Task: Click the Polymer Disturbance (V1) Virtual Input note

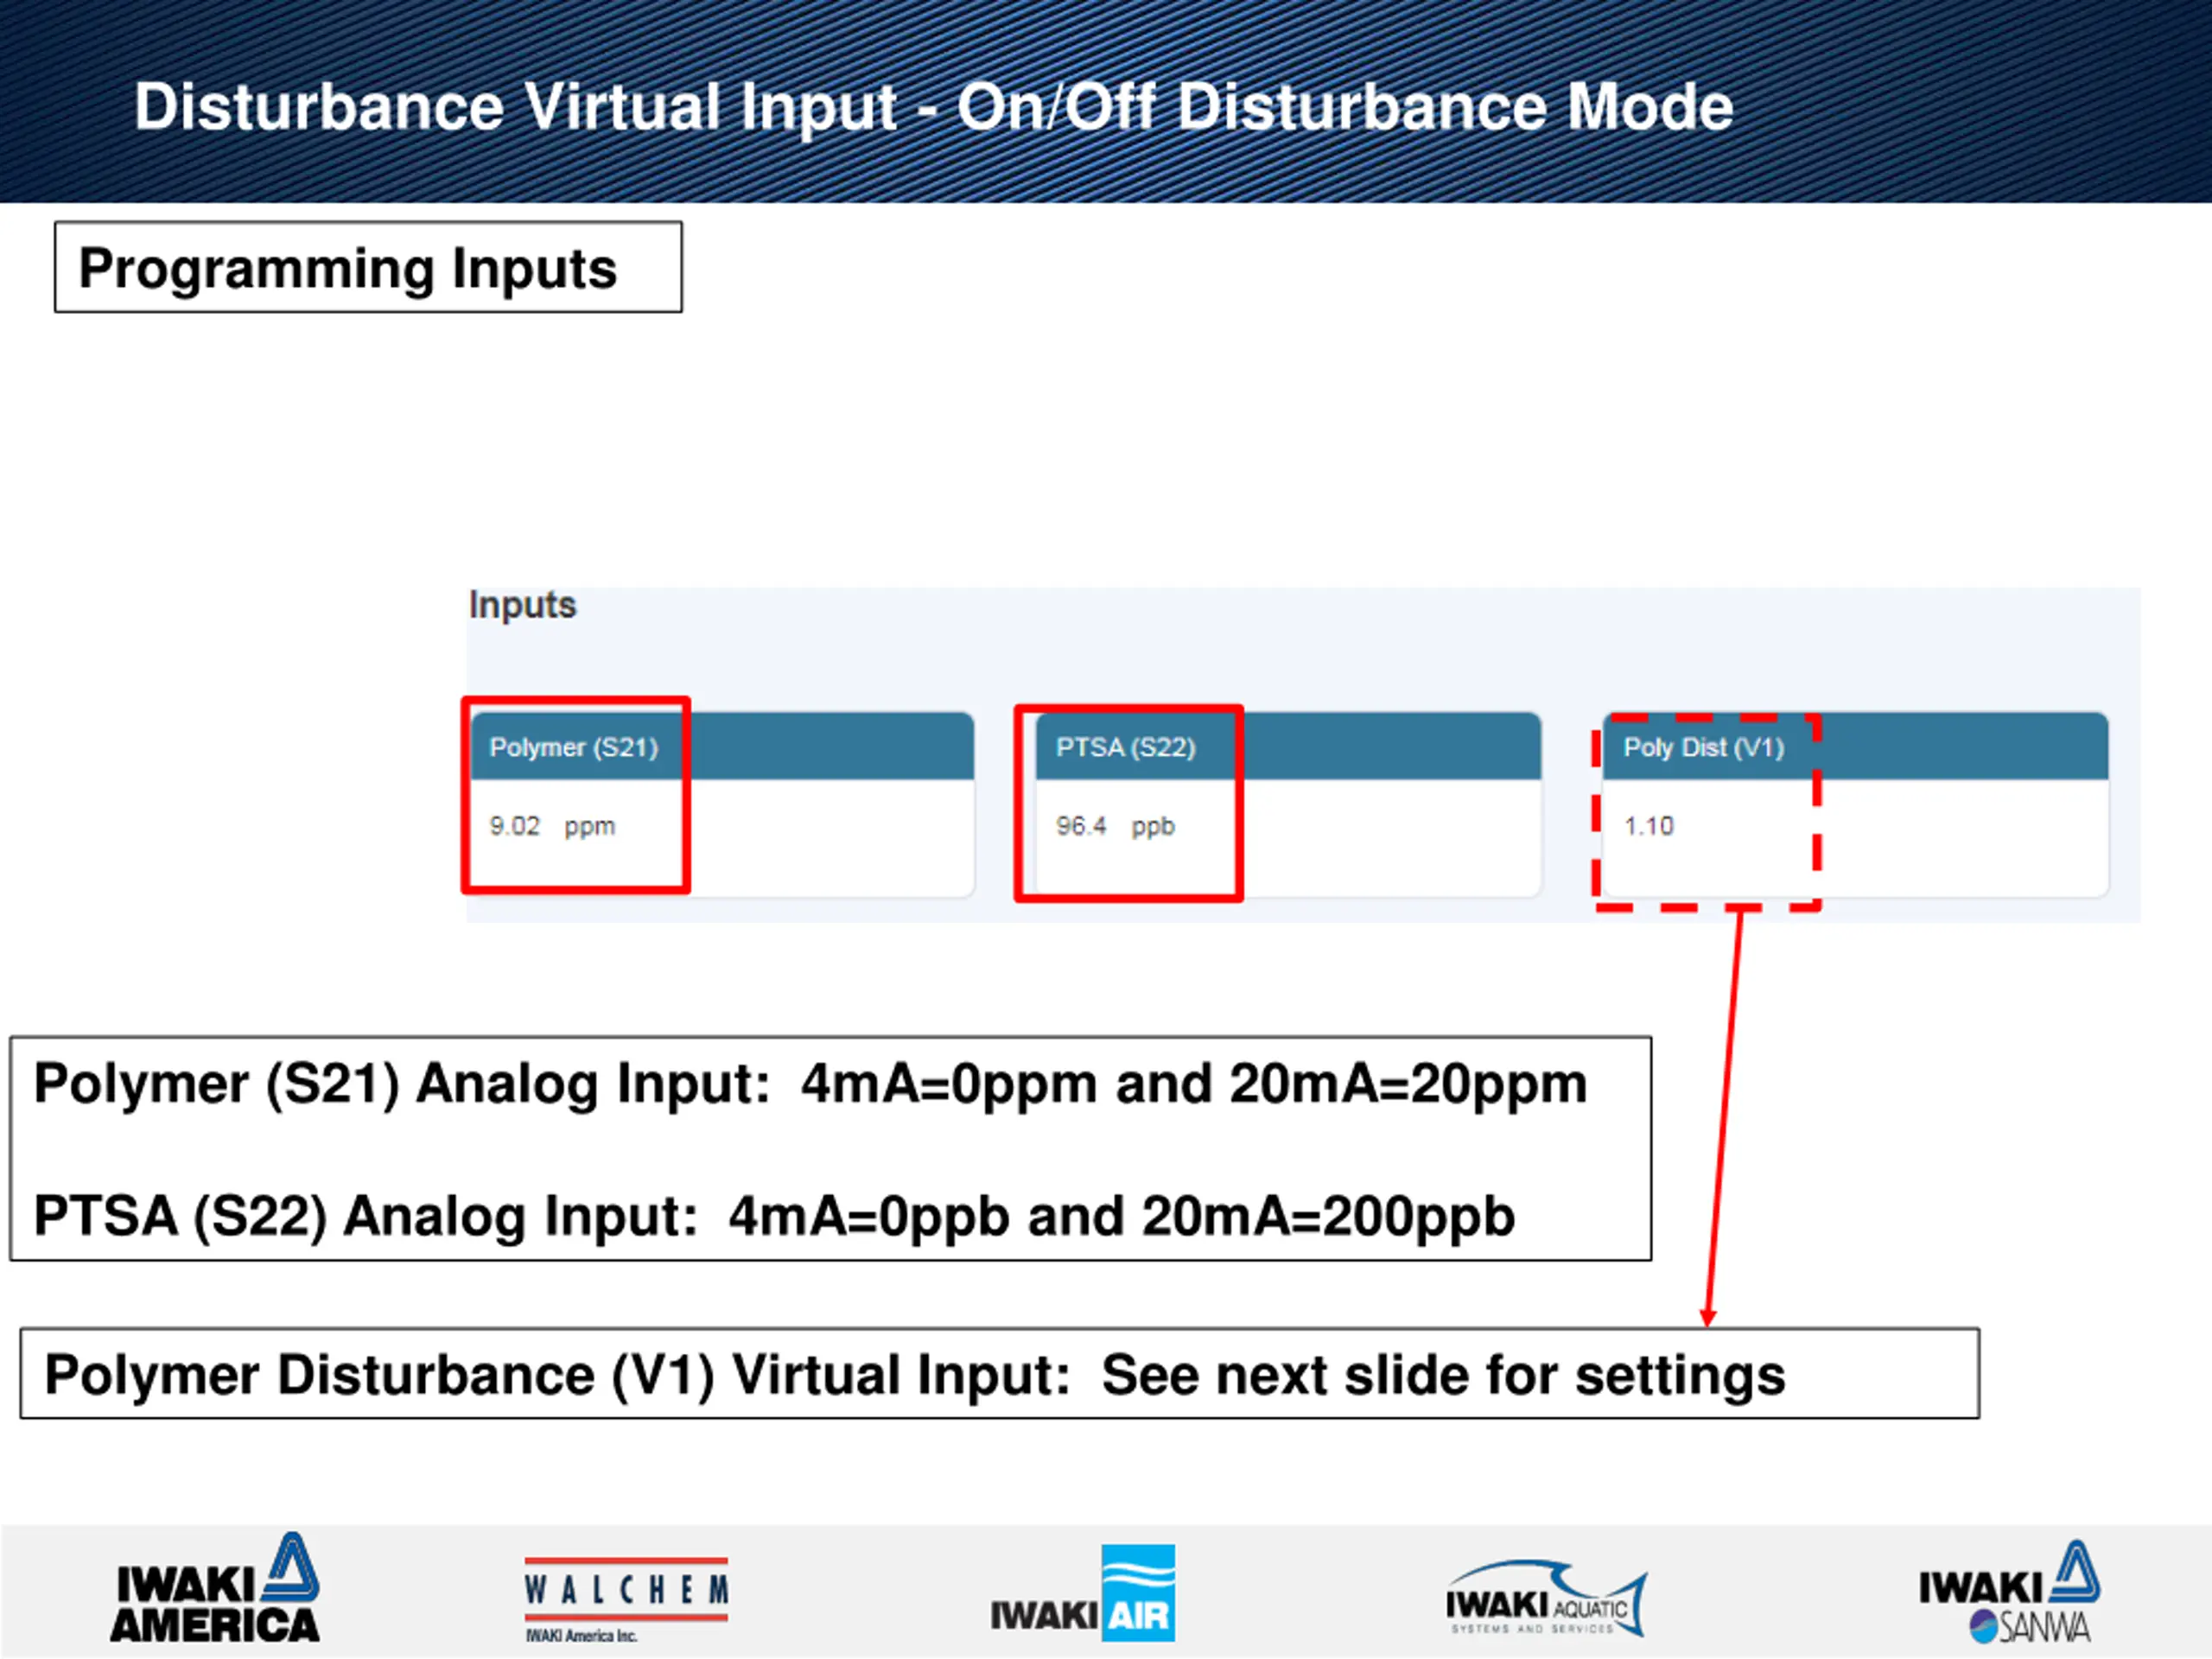Action: (x=914, y=1374)
